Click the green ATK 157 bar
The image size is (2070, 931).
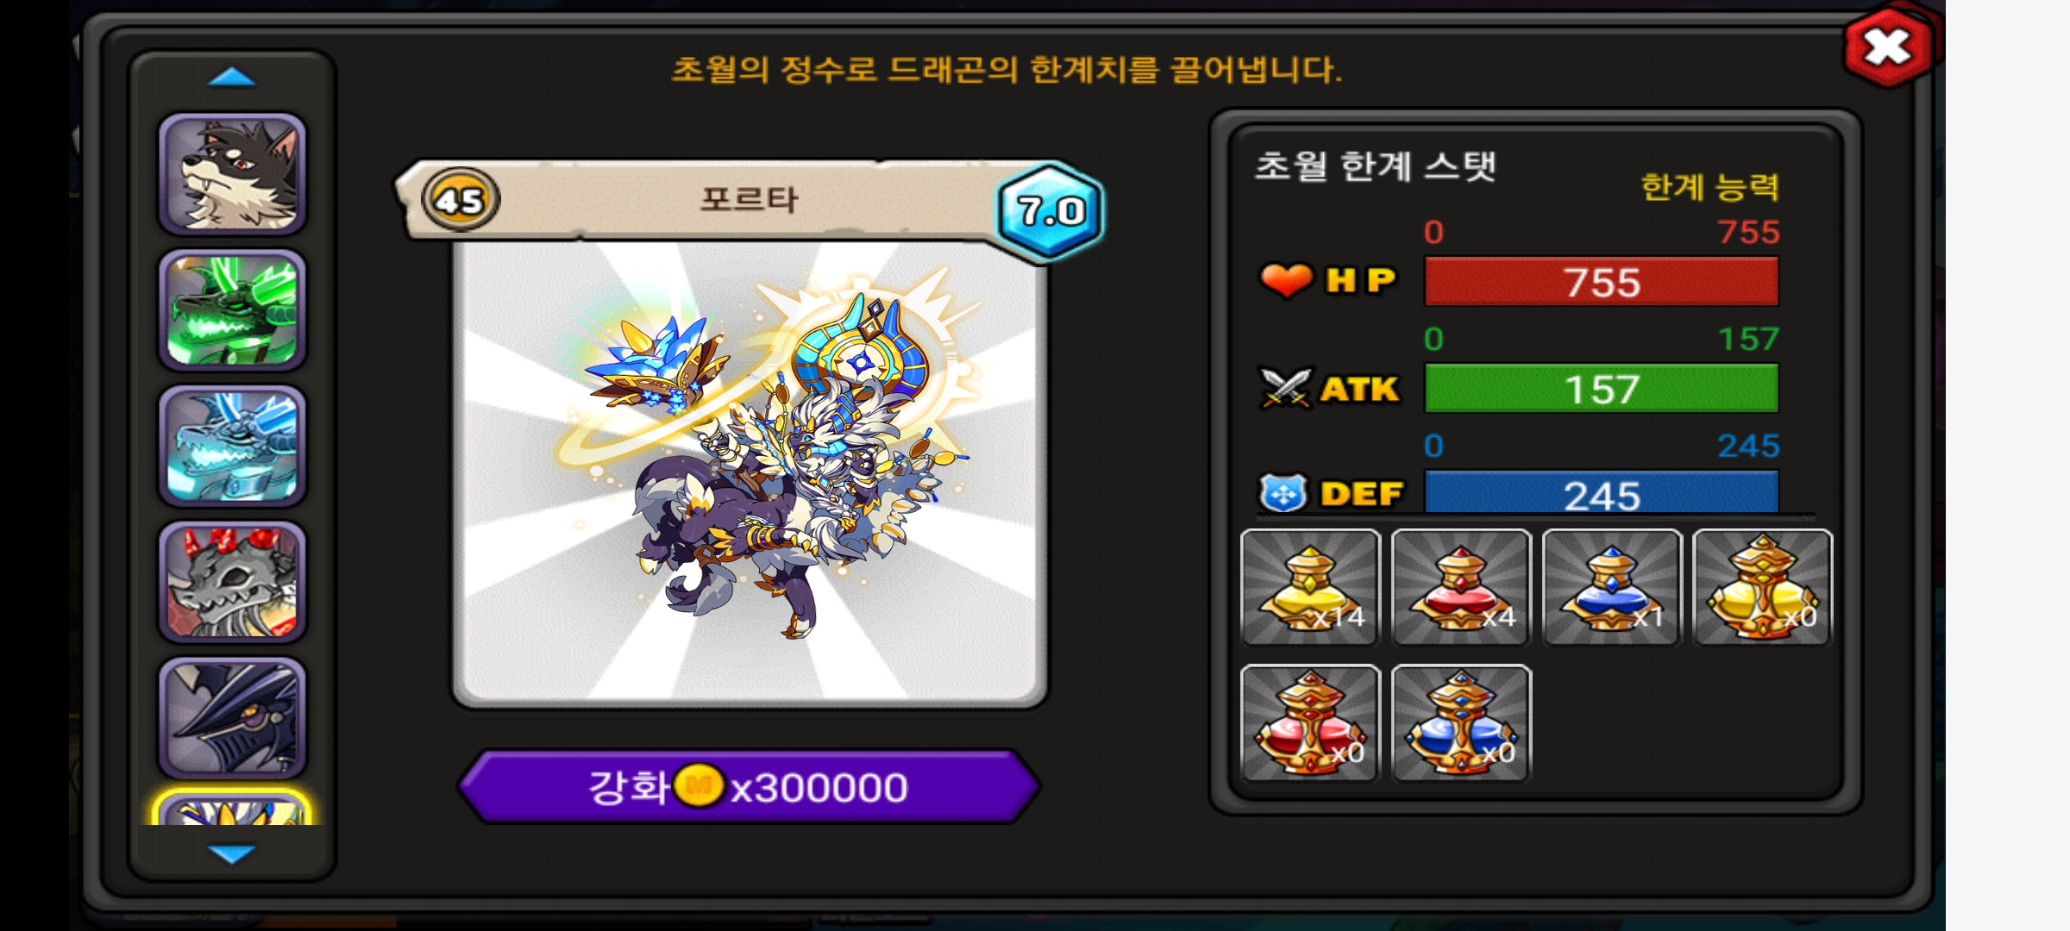tap(1602, 389)
